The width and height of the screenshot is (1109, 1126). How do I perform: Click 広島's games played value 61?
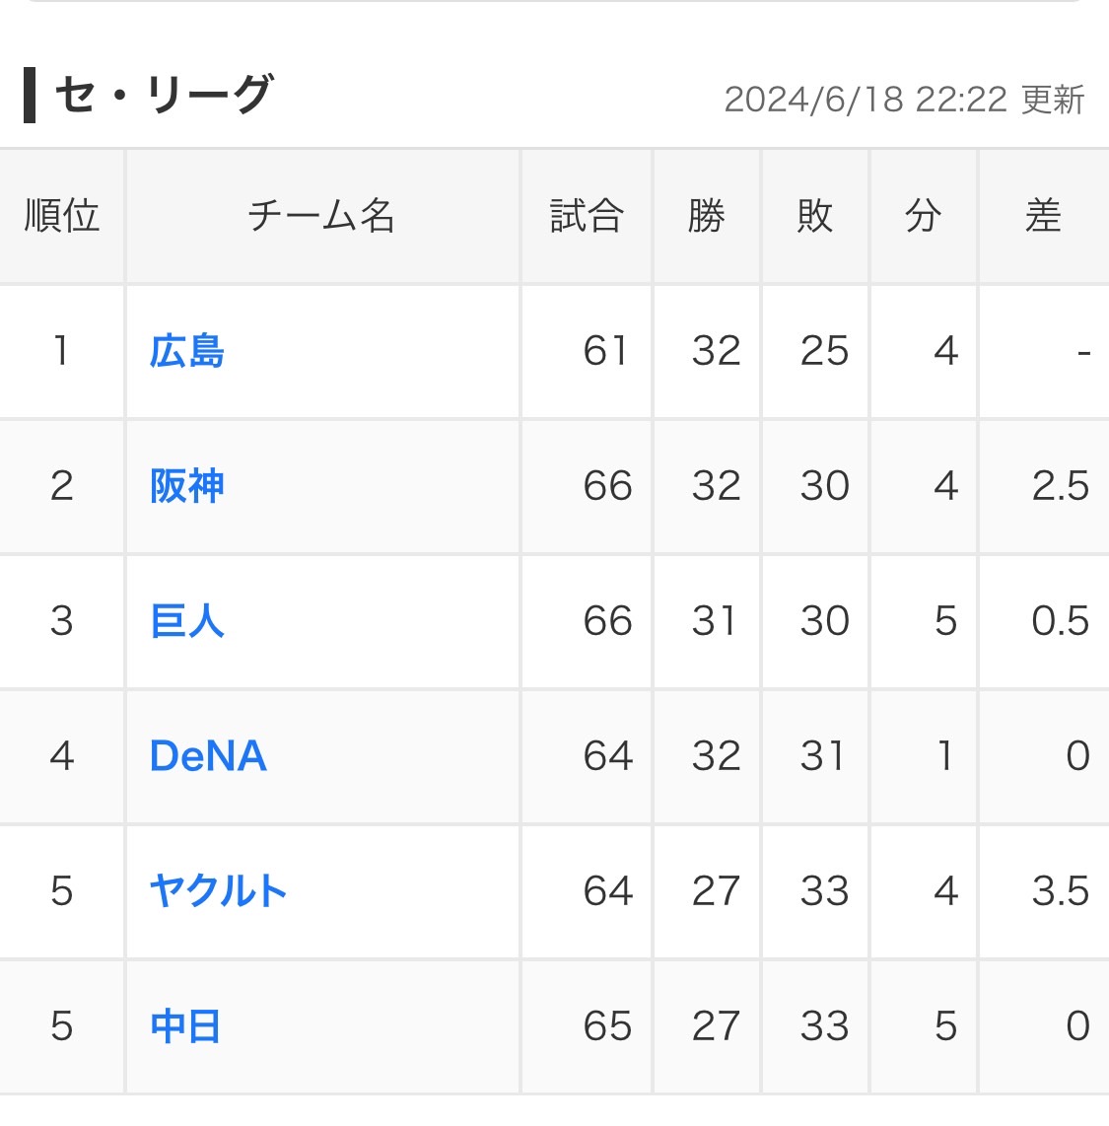pyautogui.click(x=605, y=351)
